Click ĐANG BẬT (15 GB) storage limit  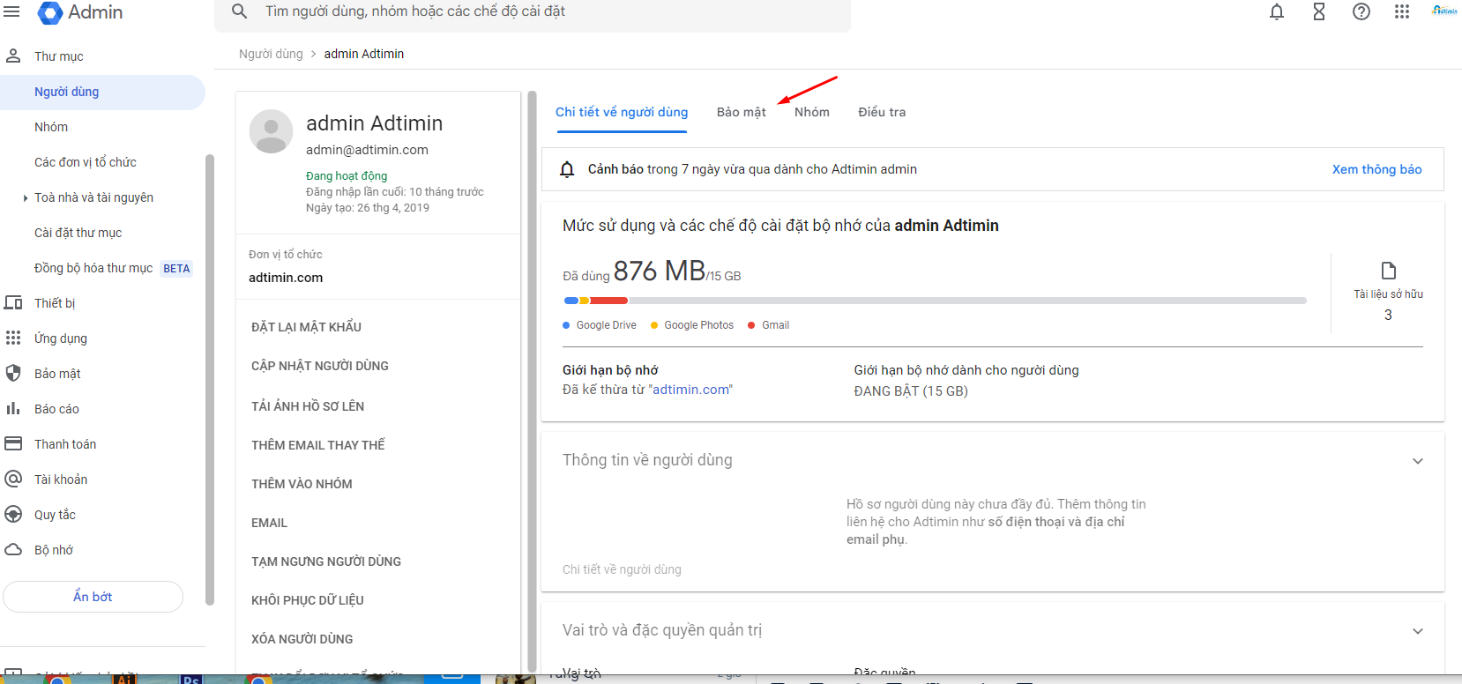point(911,391)
